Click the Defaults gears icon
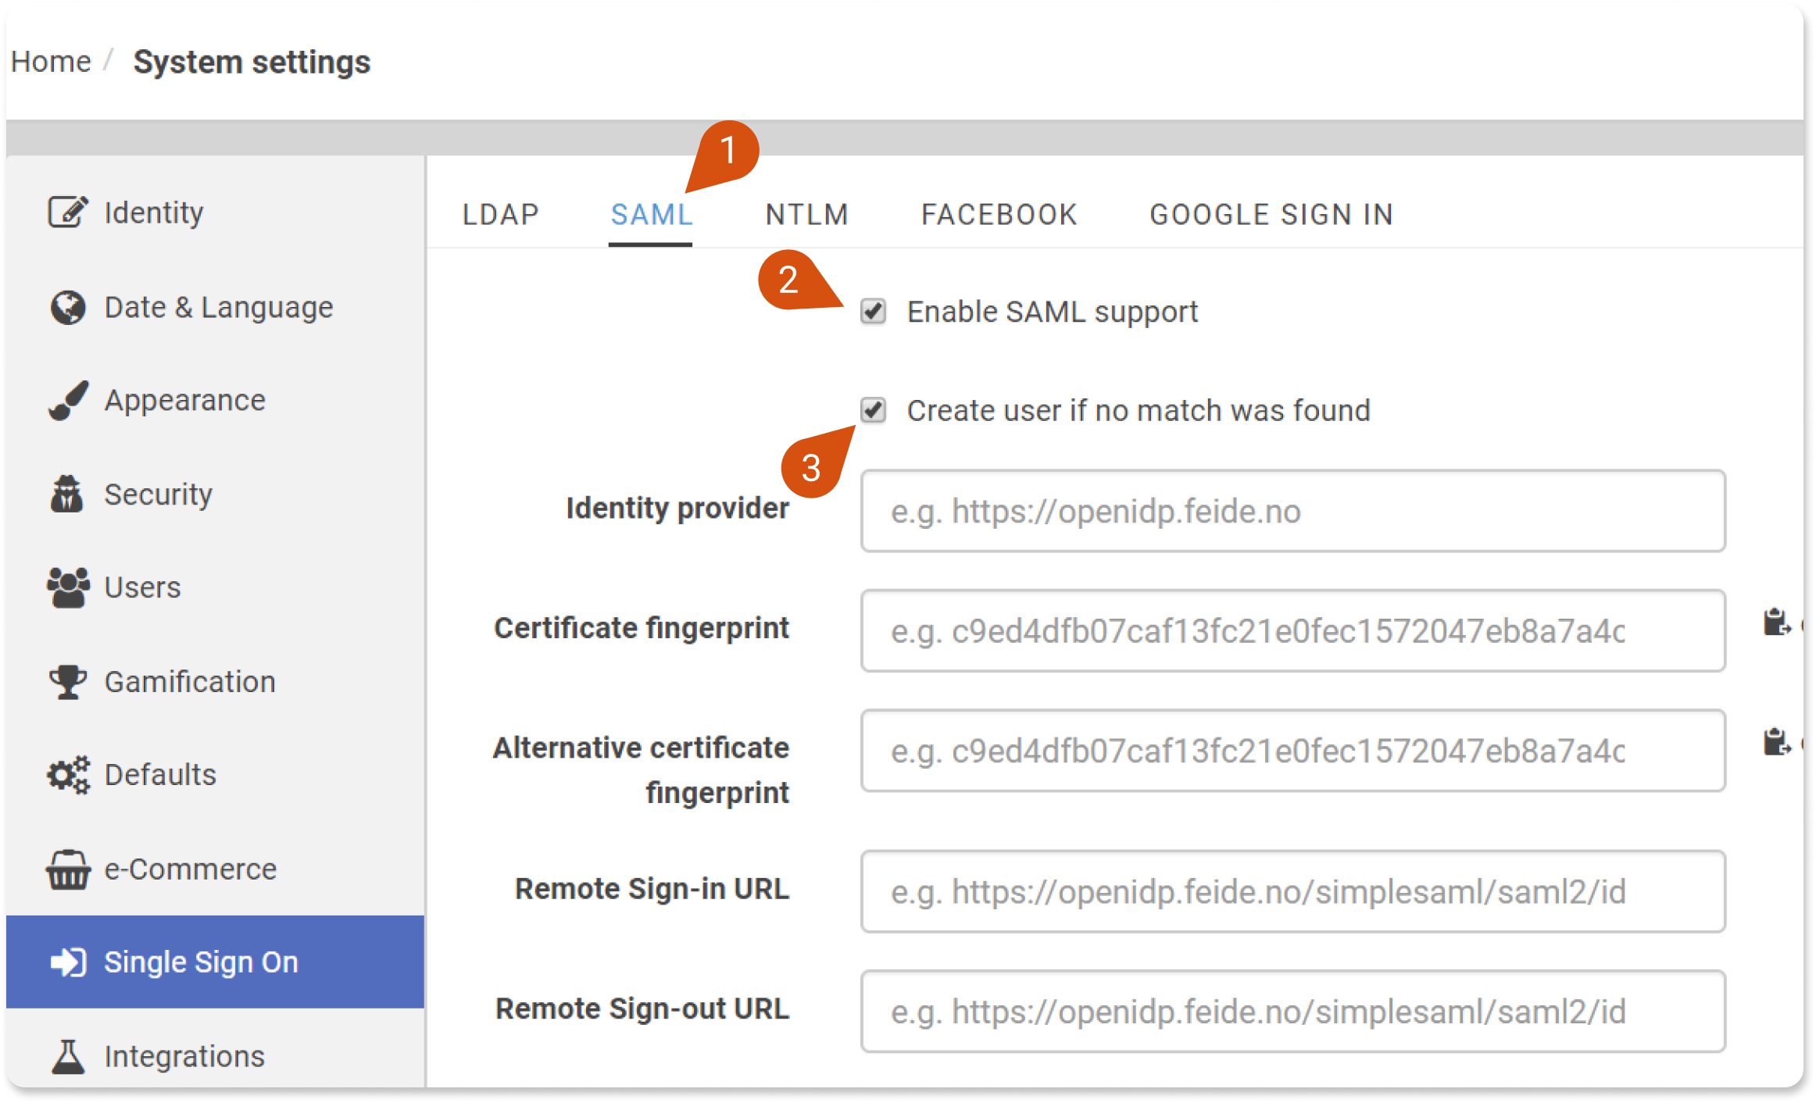1816x1103 pixels. pyautogui.click(x=68, y=775)
